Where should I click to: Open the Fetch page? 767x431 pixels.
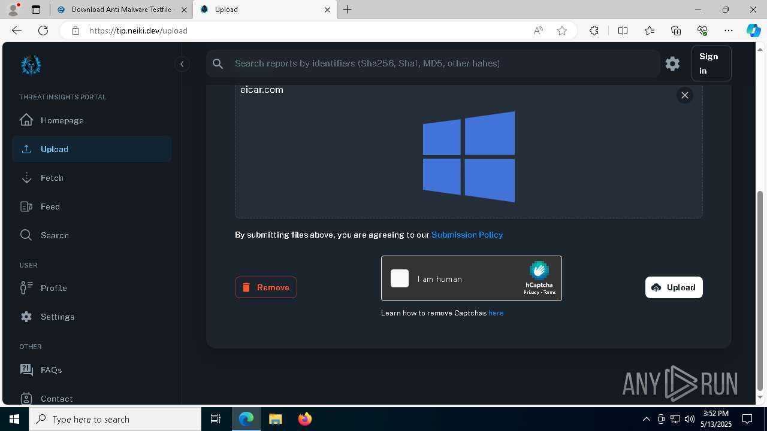tap(92, 178)
